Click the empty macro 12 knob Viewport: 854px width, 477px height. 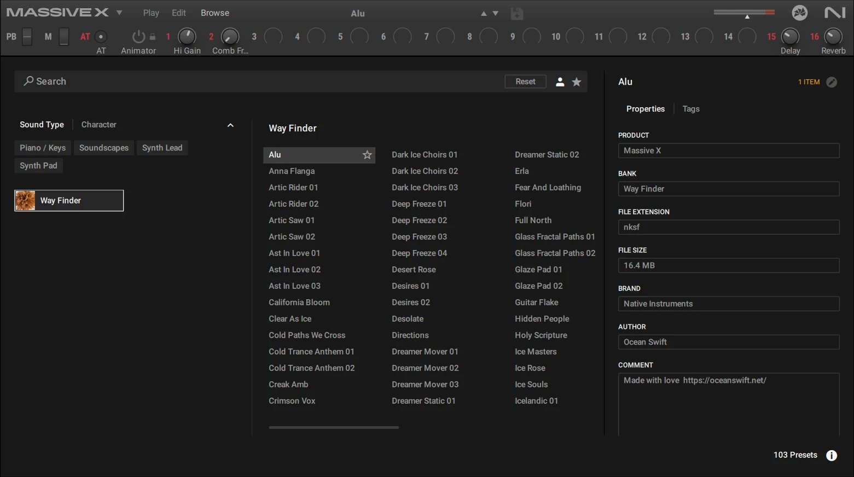(661, 37)
